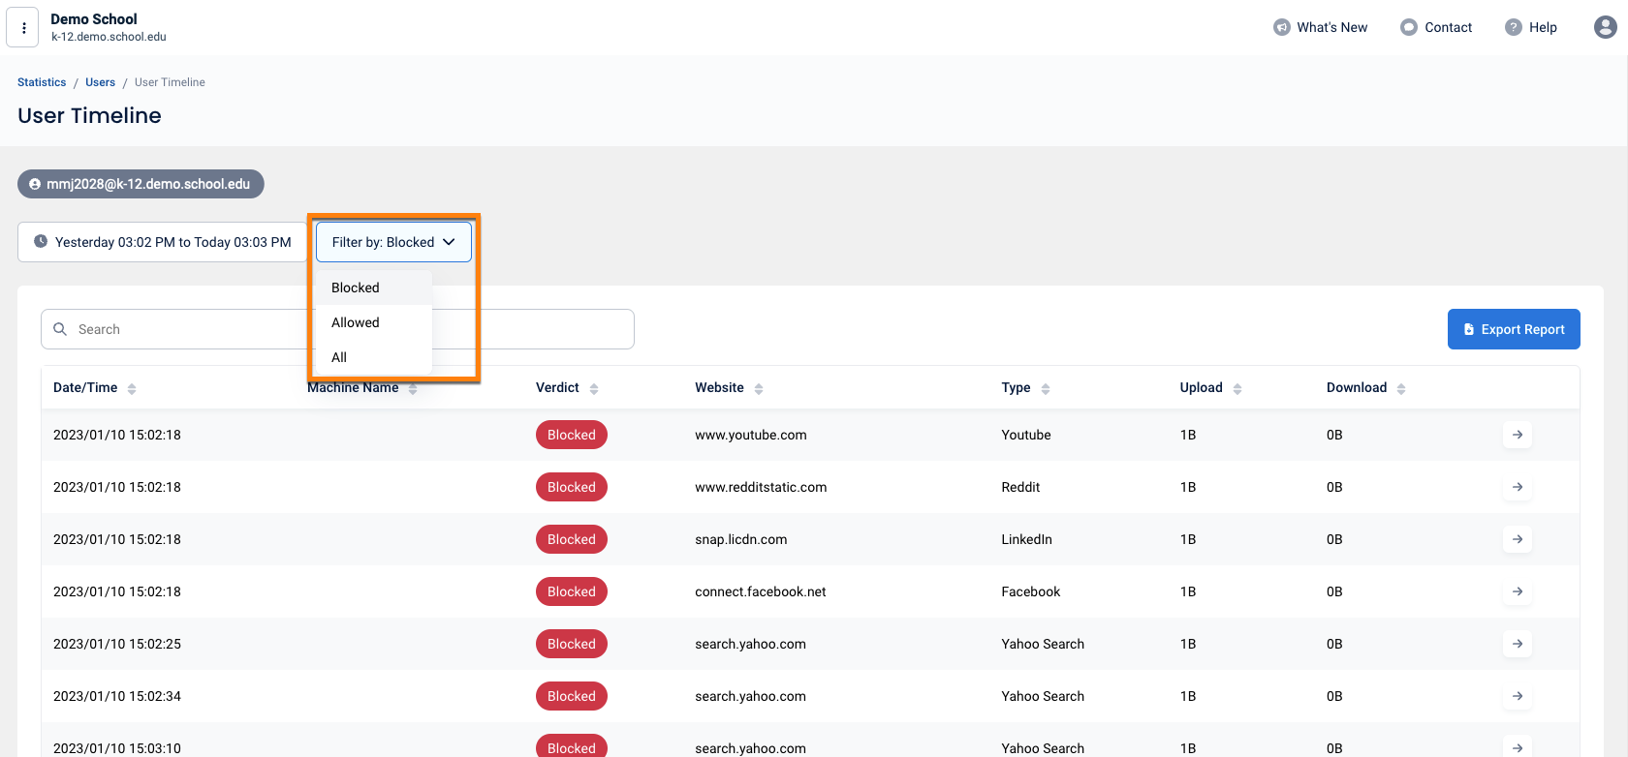Image resolution: width=1628 pixels, height=757 pixels.
Task: Click Youtube type cell
Action: tap(1025, 435)
